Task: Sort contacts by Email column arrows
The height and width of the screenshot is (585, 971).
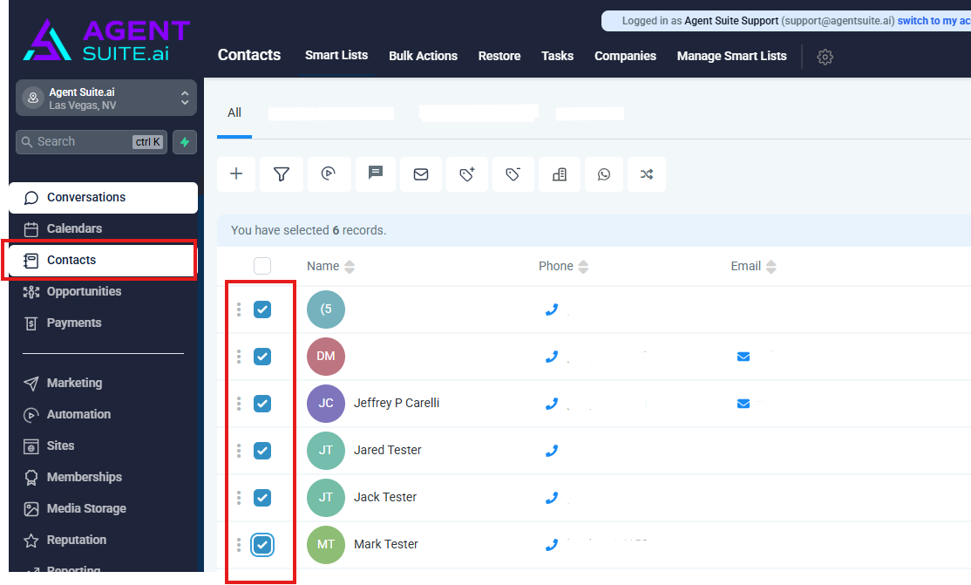Action: click(771, 267)
